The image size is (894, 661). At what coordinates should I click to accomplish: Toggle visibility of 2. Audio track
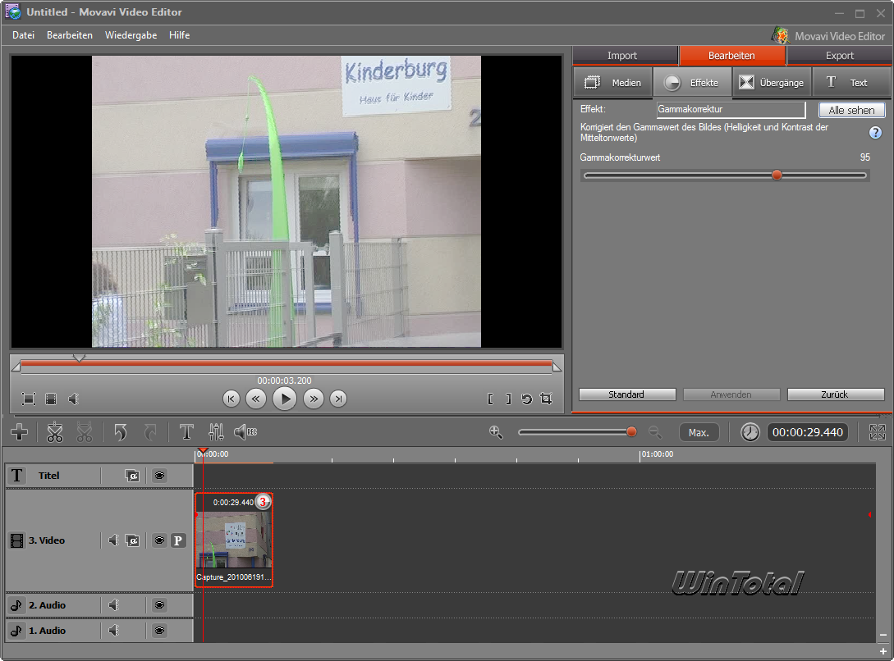pos(159,605)
